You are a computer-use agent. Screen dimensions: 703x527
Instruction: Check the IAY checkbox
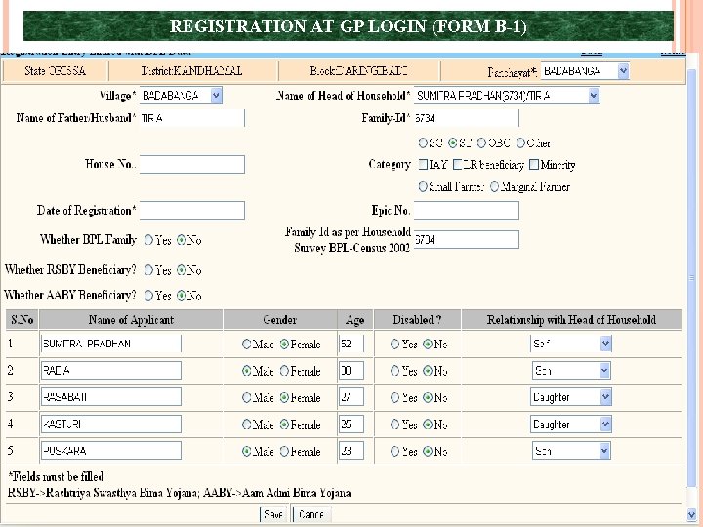tap(423, 165)
